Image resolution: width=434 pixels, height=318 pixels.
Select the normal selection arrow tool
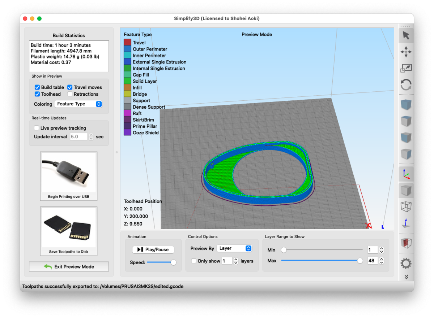tap(406, 35)
